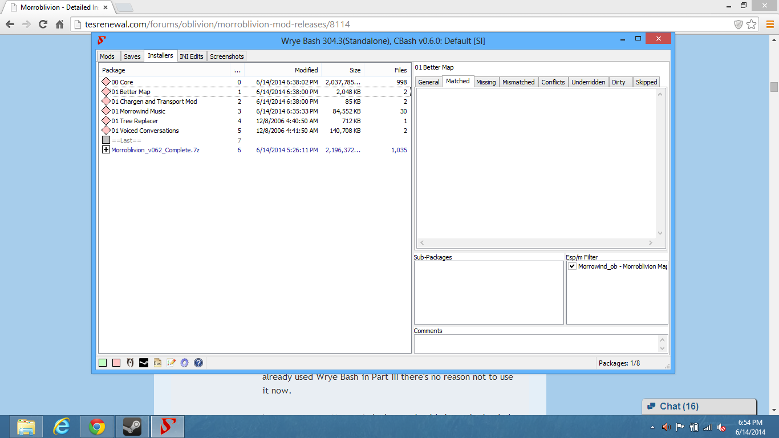
Task: Click the Wrye Bash taskbar button
Action: pos(167,427)
